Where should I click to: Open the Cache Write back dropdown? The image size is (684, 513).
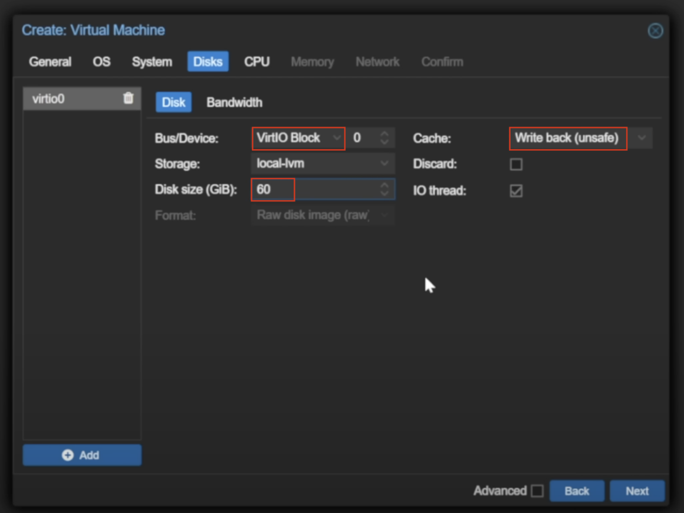click(x=642, y=138)
